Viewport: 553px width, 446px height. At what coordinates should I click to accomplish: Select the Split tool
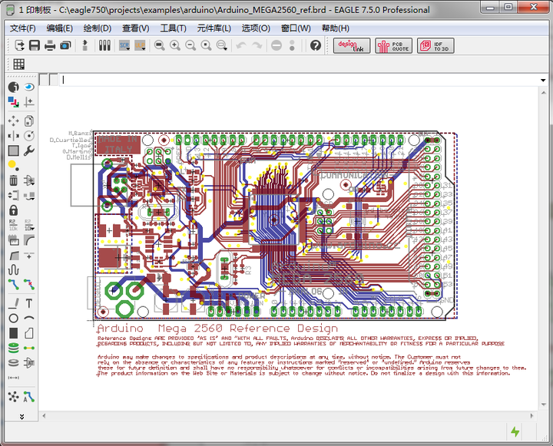pyautogui.click(x=13, y=256)
